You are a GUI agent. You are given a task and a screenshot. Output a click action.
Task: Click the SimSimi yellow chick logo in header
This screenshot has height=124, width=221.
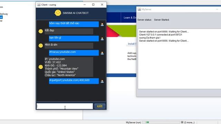coord(58,13)
